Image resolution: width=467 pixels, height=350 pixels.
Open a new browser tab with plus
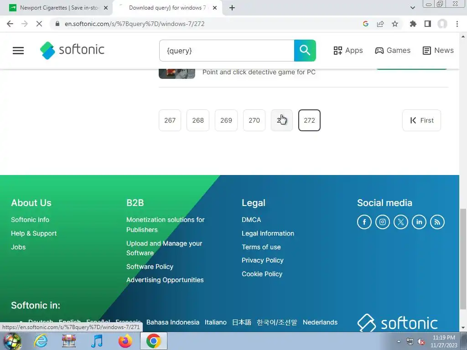[x=232, y=8]
